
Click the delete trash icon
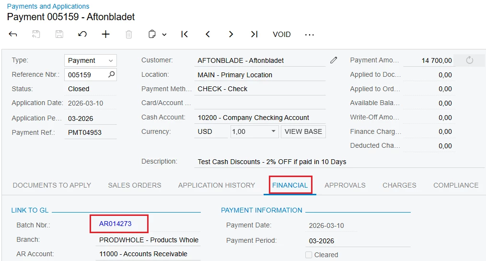tap(129, 34)
